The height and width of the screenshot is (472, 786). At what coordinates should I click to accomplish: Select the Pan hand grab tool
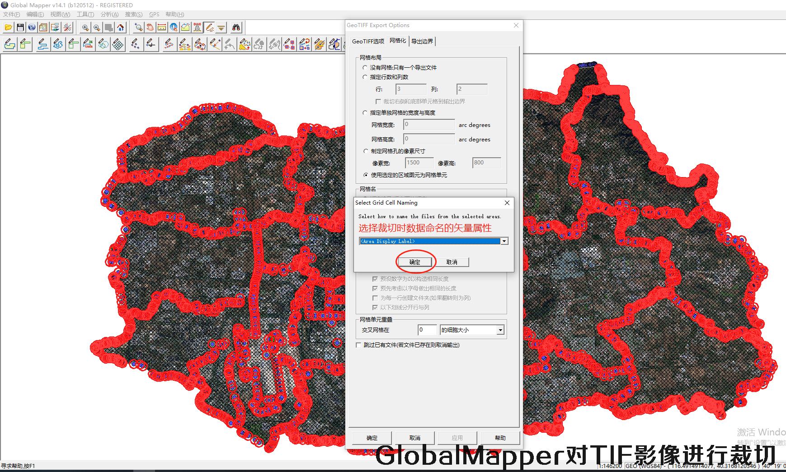150,28
